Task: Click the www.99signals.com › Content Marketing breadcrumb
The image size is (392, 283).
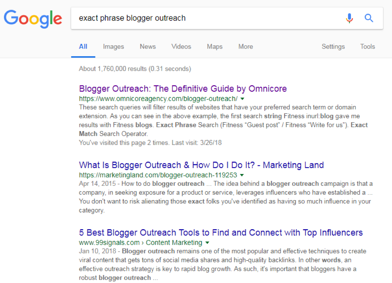Action: click(x=140, y=242)
